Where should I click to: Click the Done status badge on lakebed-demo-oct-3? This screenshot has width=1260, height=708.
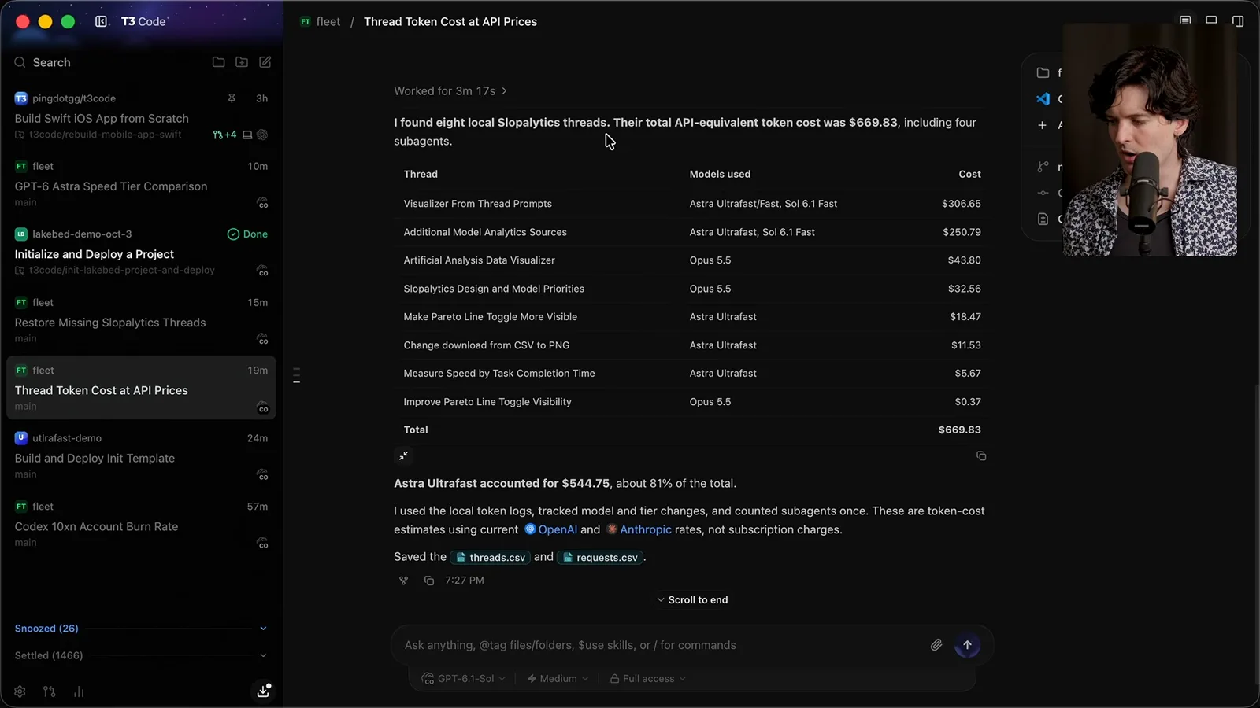click(247, 234)
